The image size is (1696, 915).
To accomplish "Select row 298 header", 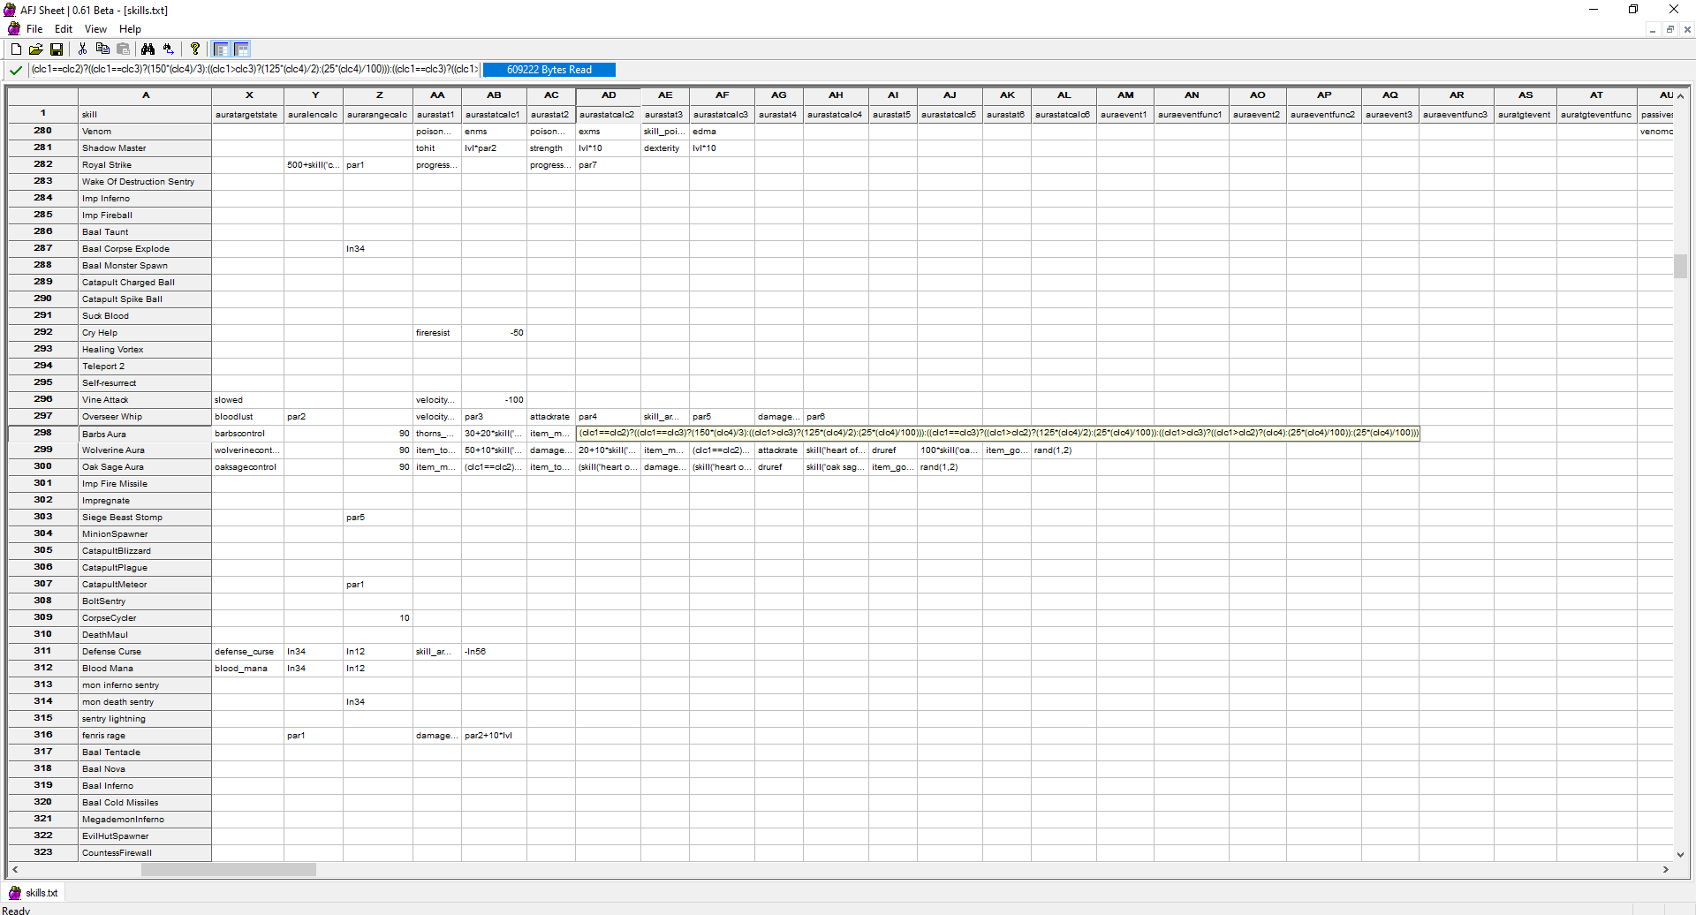I will point(42,433).
